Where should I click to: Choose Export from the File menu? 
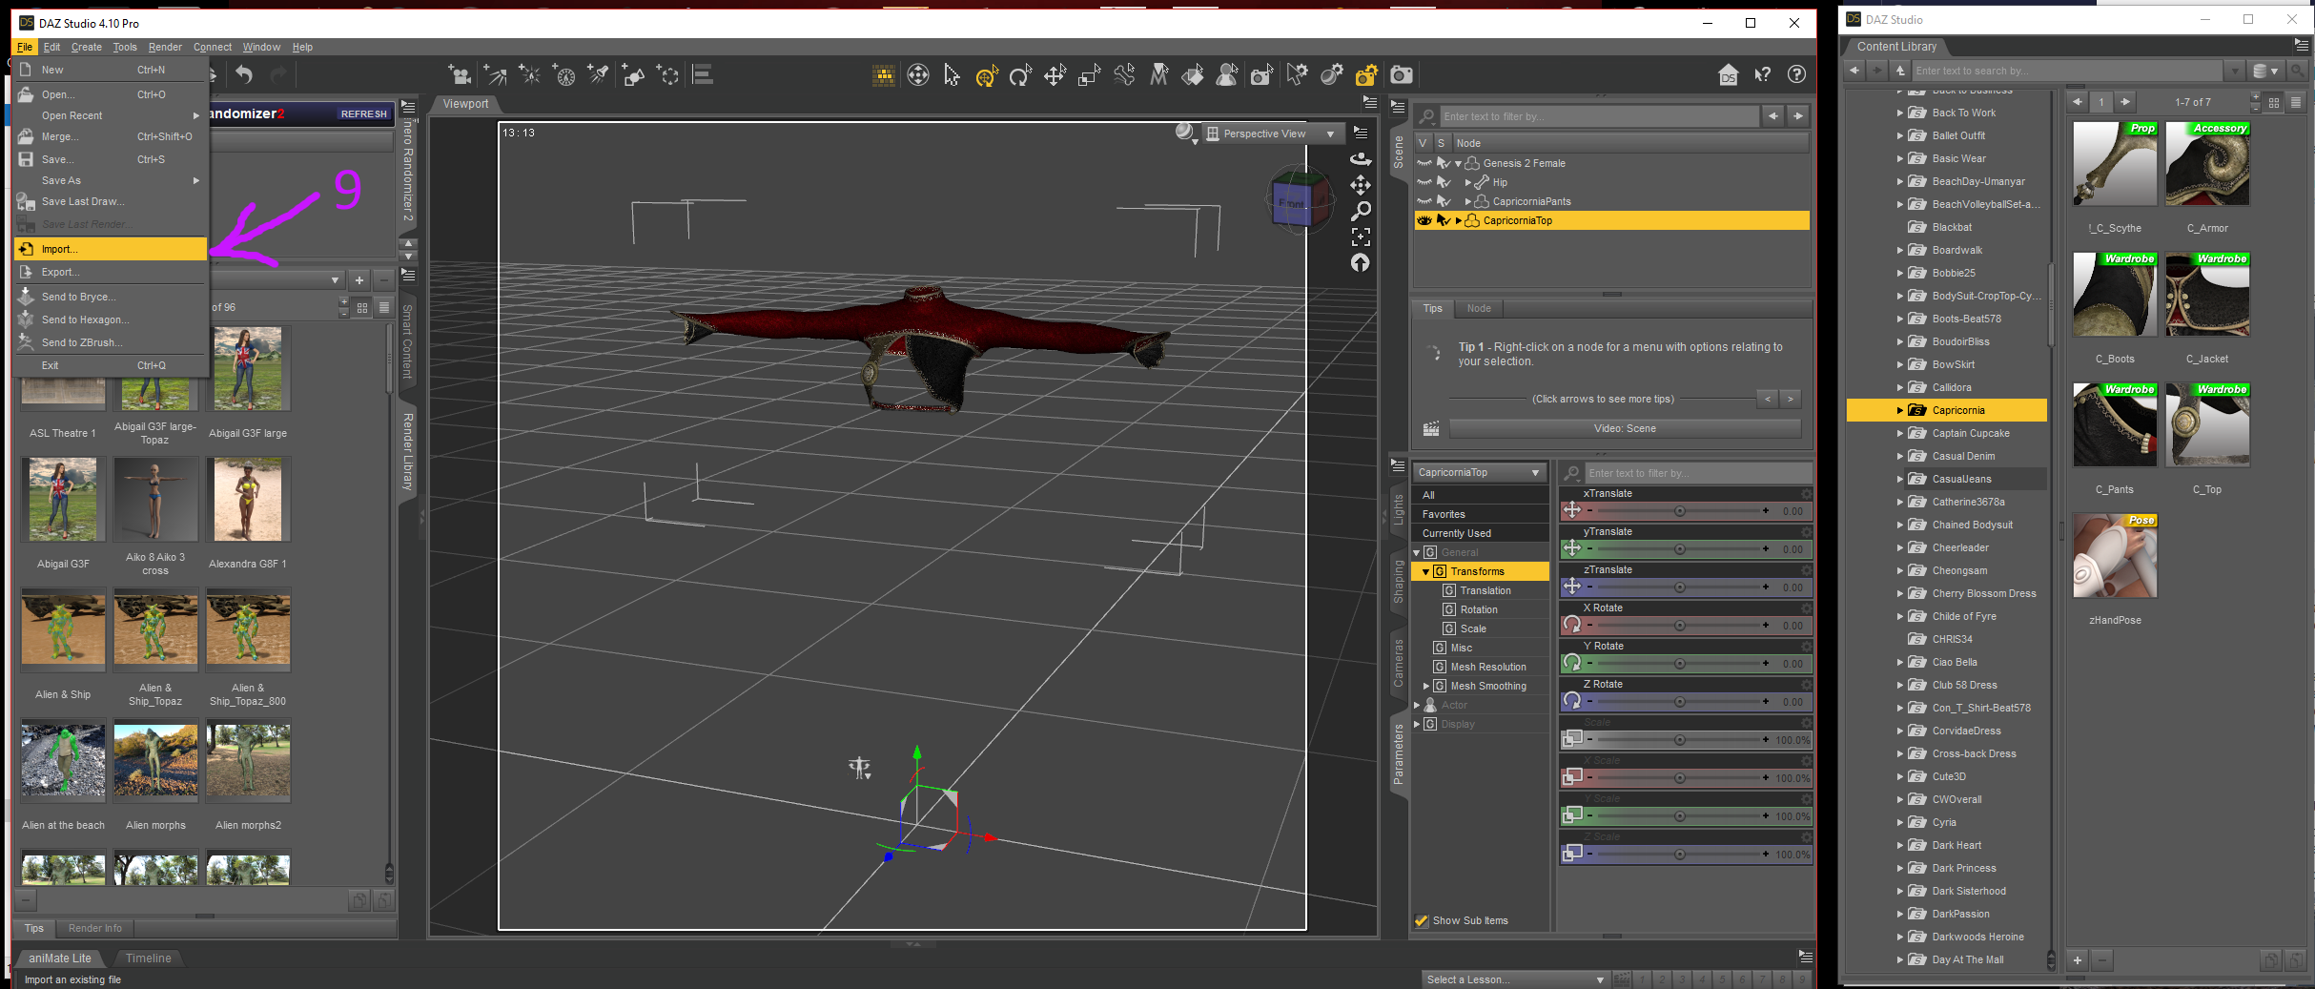point(60,272)
